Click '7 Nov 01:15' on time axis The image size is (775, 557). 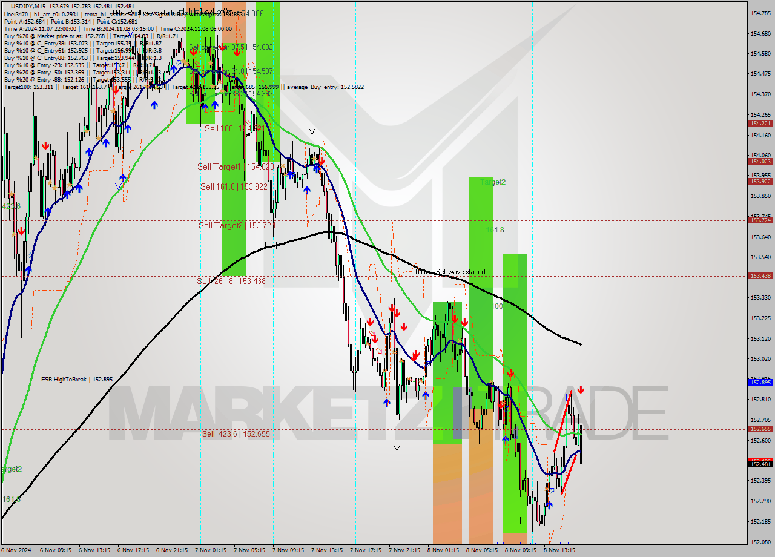[x=212, y=550]
